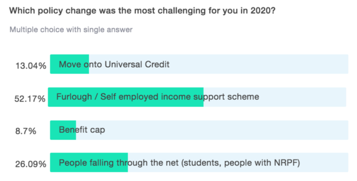The height and width of the screenshot is (181, 357).
Task: Click the green filled portion of Benefit cap bar
Action: [63, 130]
